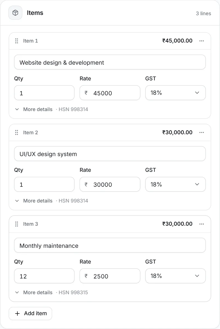Click the rupee symbol in the 30000 rate field
The height and width of the screenshot is (329, 220).
pos(86,185)
